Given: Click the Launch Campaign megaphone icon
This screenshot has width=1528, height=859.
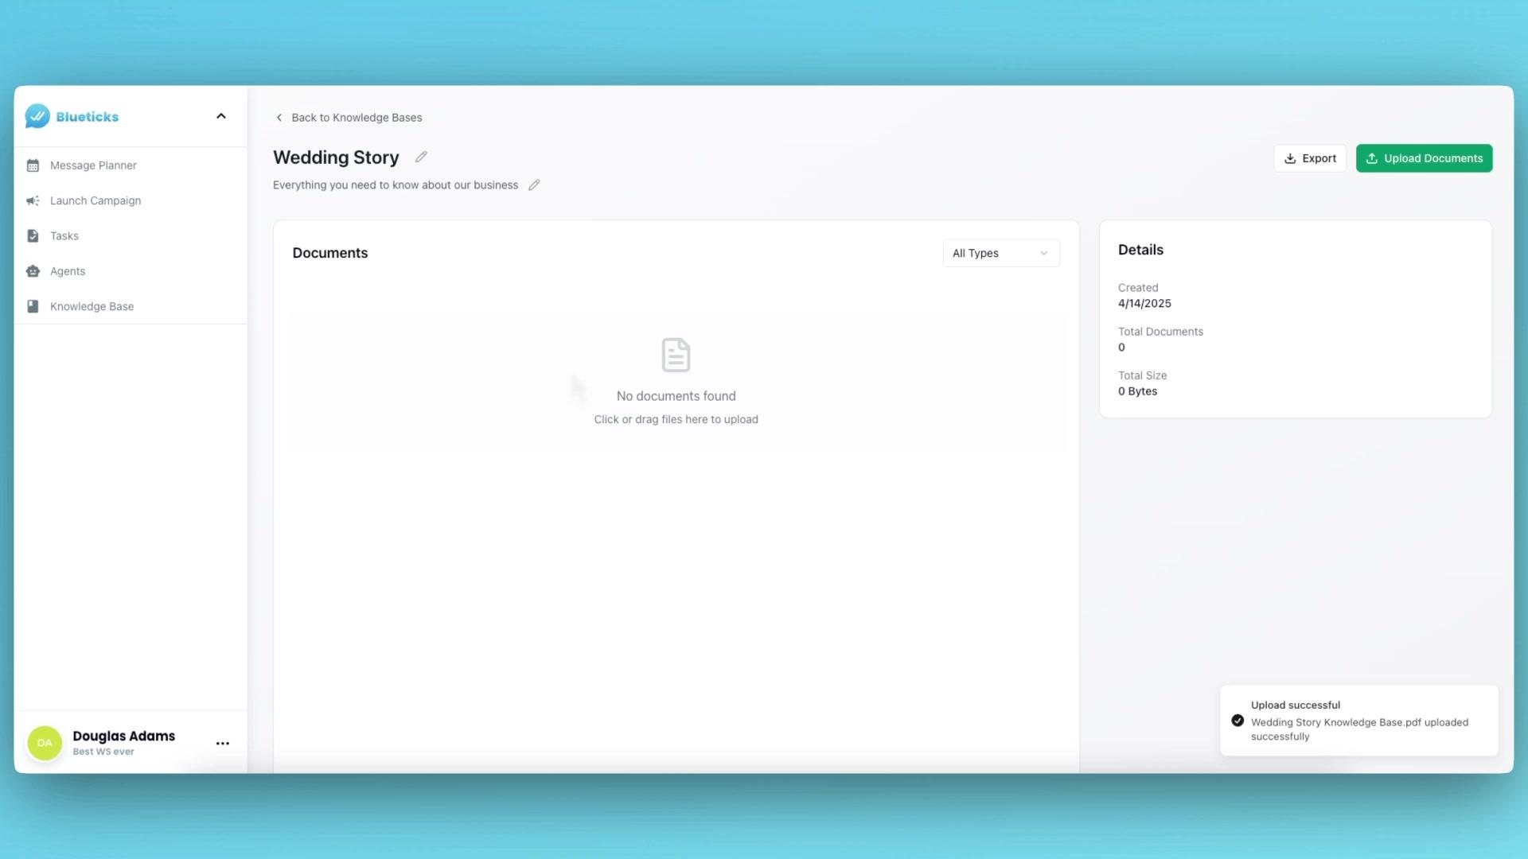Looking at the screenshot, I should (33, 200).
